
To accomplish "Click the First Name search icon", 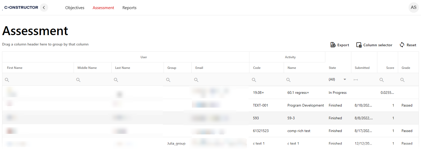I will click(x=7, y=80).
